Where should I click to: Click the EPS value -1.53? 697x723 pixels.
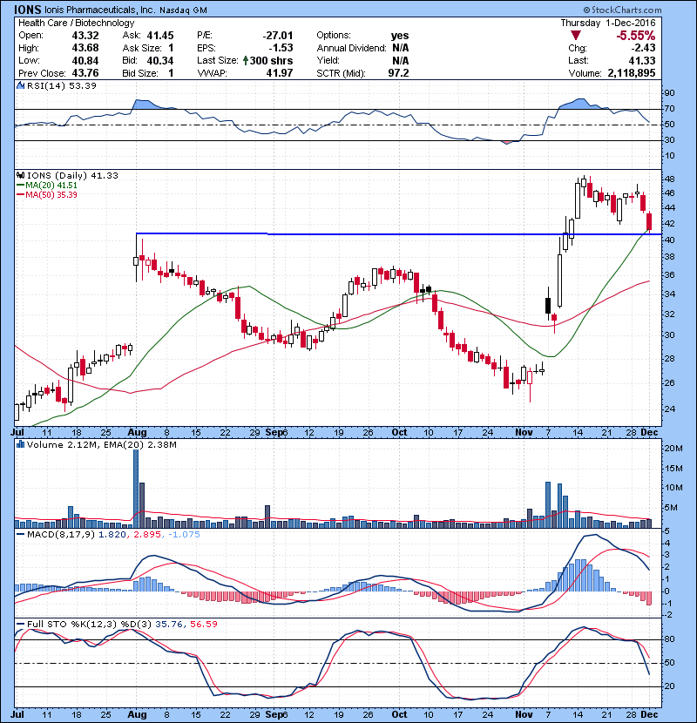coord(281,48)
